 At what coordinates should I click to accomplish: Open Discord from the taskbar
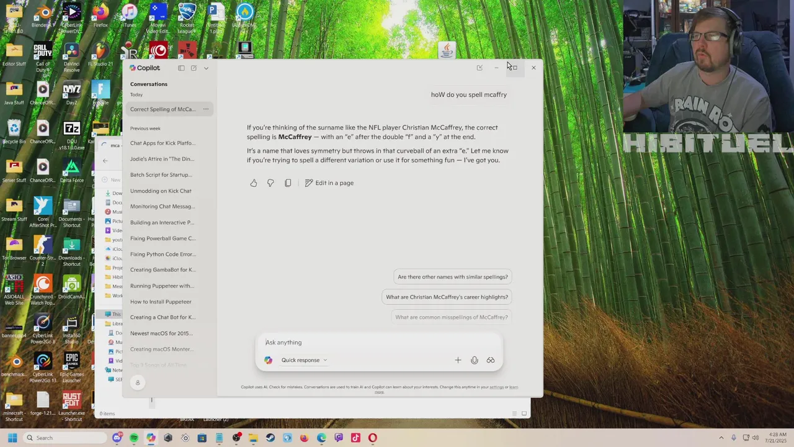coord(117,438)
